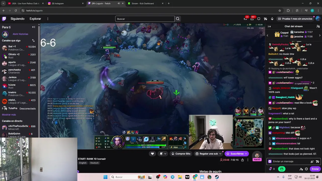Open the chat community users icon
This screenshot has width=322, height=181.
[318, 26]
